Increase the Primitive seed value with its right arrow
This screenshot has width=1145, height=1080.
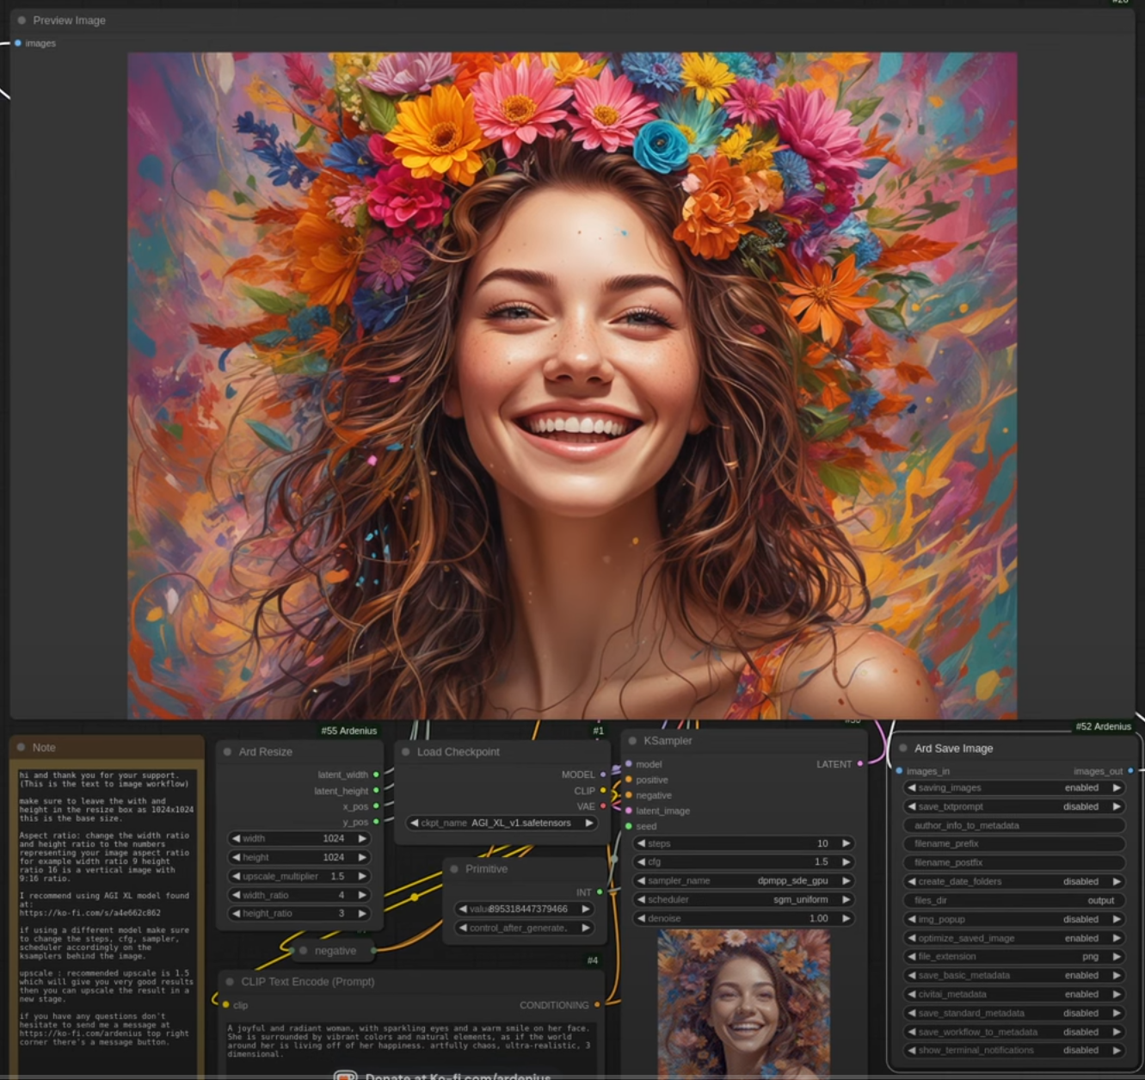coord(585,909)
